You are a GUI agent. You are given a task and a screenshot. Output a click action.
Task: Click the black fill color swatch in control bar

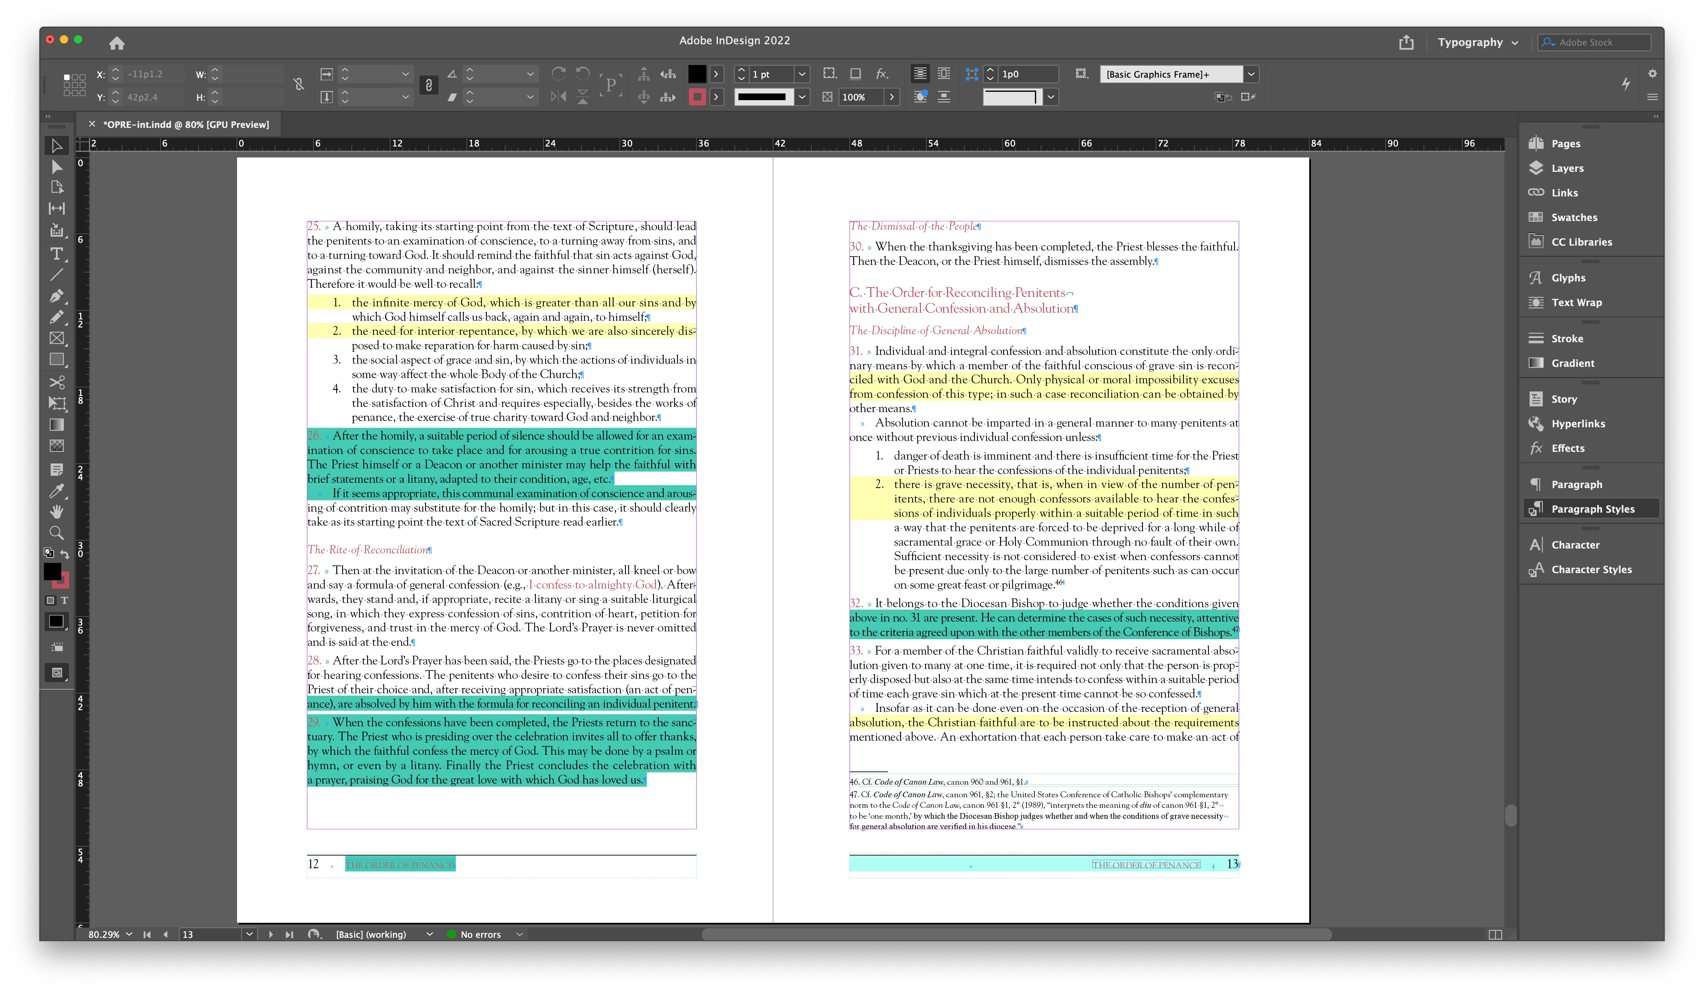pos(697,74)
